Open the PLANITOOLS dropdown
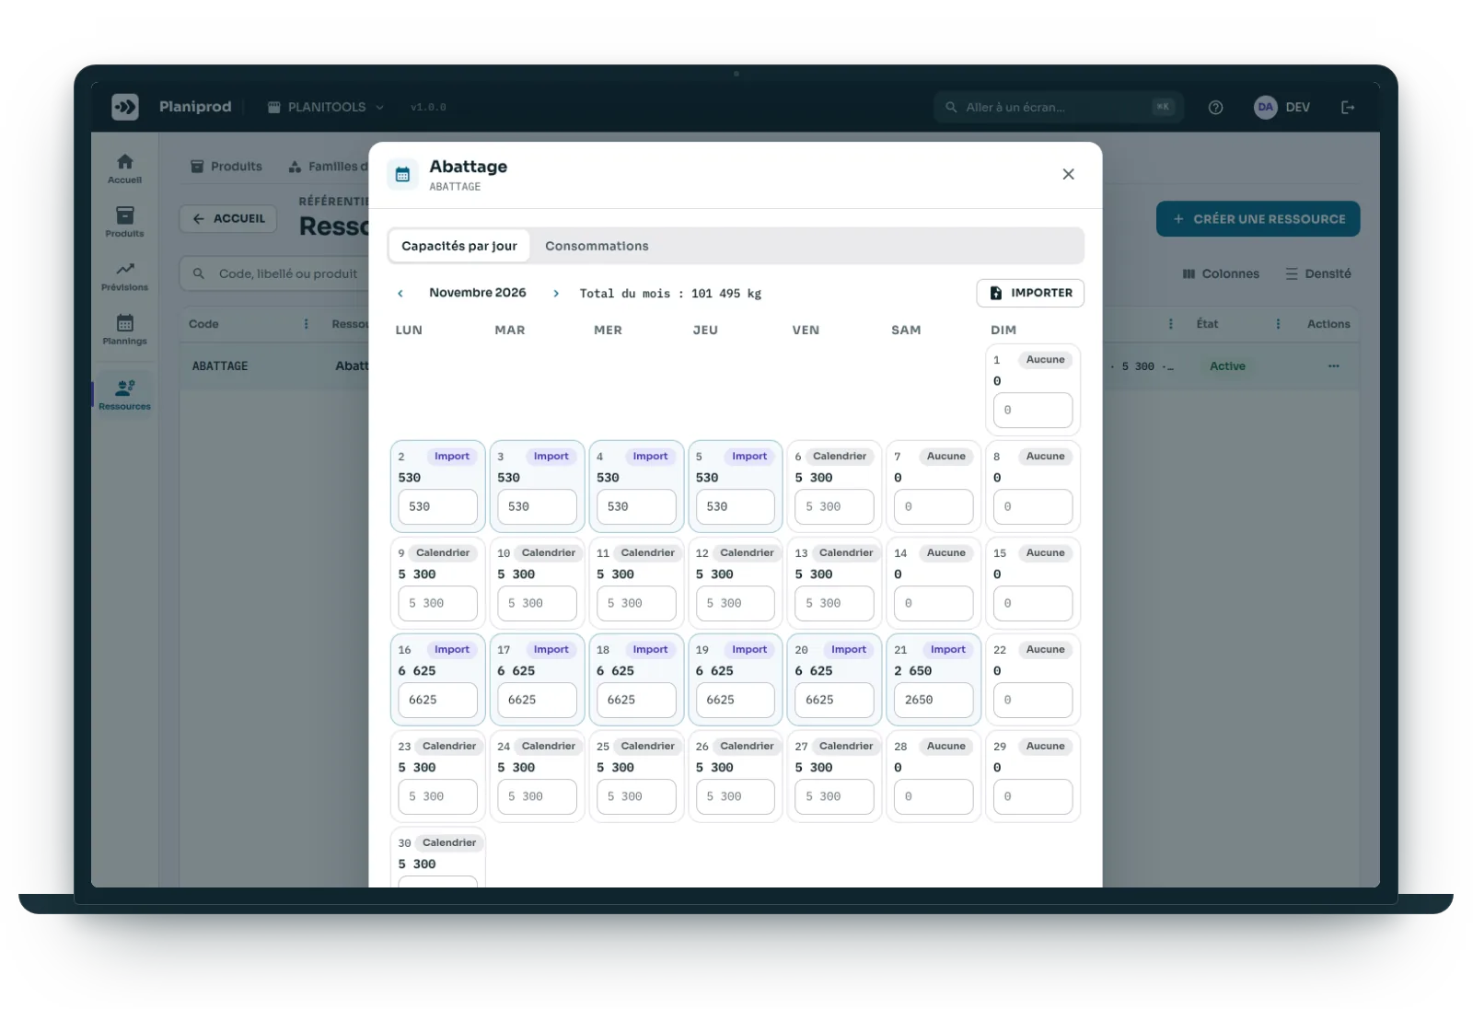The image size is (1473, 1009). [325, 107]
